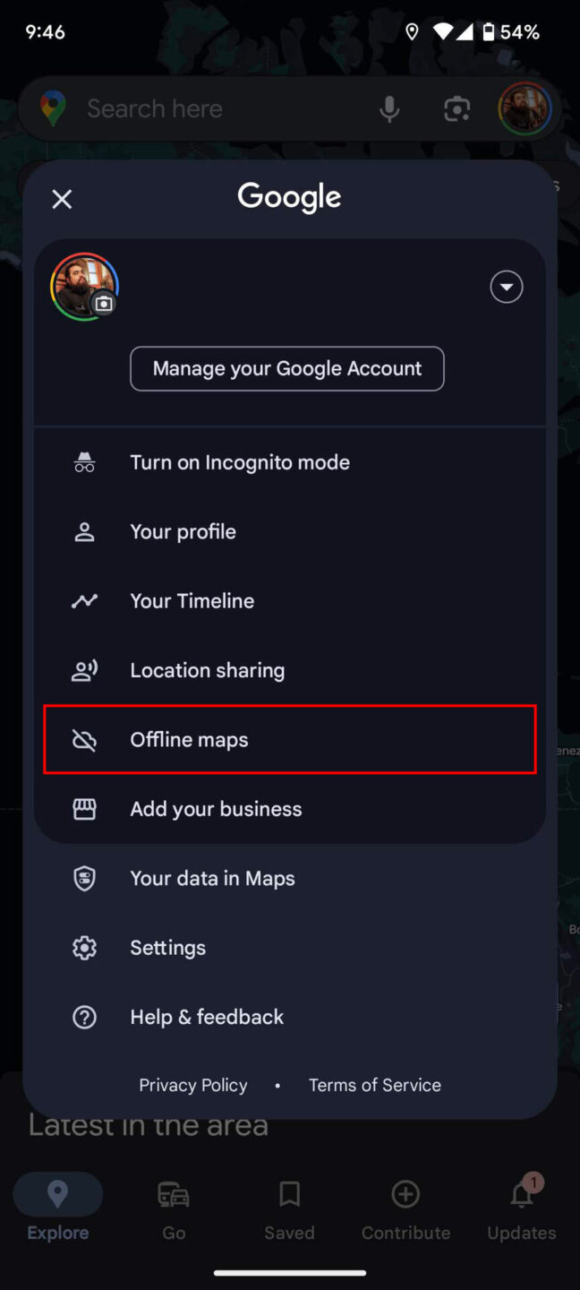Open Updates with notification badge
The width and height of the screenshot is (580, 1290).
521,1209
